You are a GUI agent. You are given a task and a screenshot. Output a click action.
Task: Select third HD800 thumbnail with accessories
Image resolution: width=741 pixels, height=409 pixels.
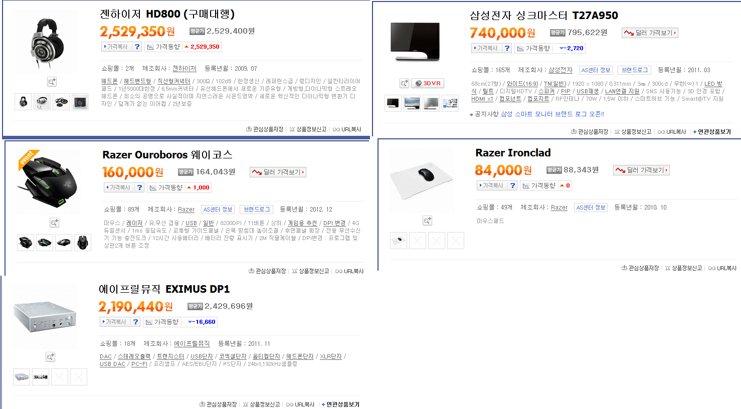pos(61,102)
